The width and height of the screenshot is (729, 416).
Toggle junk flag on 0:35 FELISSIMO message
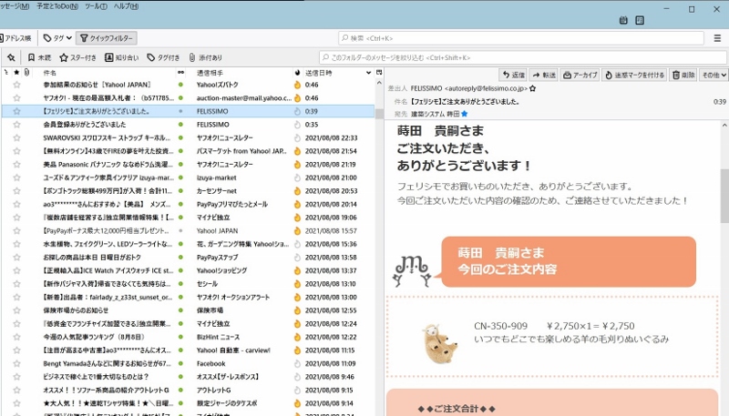click(x=298, y=125)
